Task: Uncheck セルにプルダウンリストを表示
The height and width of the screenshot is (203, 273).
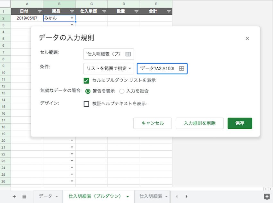Action: click(x=86, y=81)
